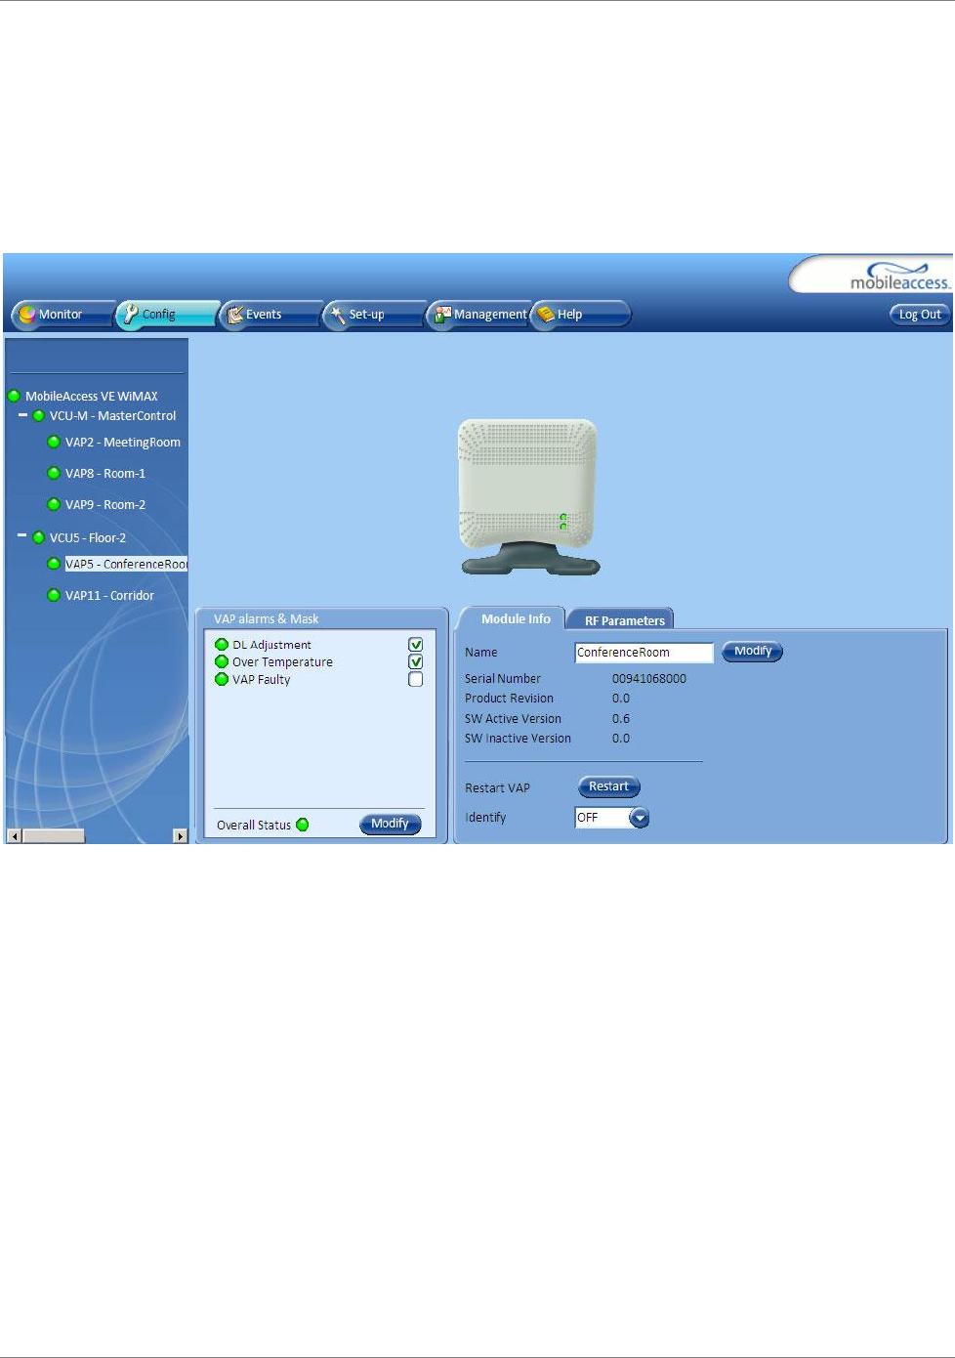Screen dimensions: 955x1358
Task: Click serial number value 00941068000
Action: click(x=649, y=679)
